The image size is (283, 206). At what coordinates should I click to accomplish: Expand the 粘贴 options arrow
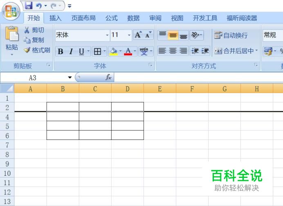pyautogui.click(x=12, y=54)
